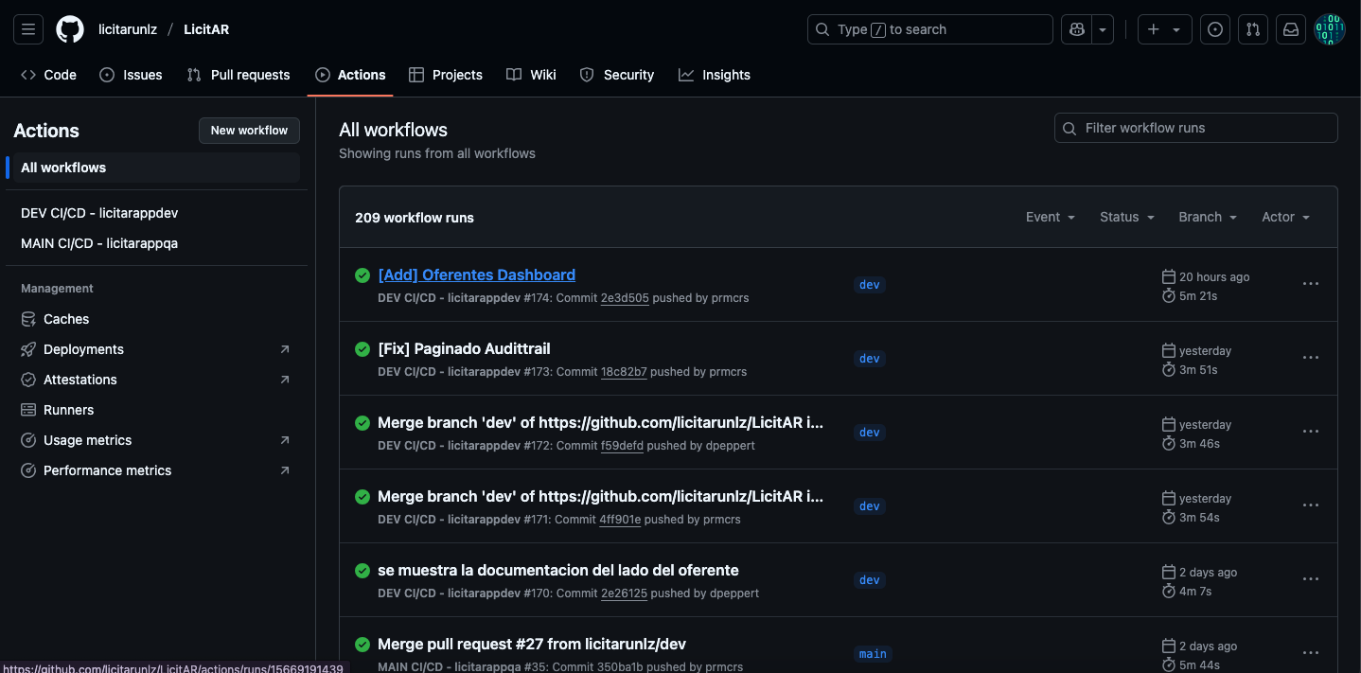
Task: Click success status icon of run #170
Action: (x=362, y=571)
